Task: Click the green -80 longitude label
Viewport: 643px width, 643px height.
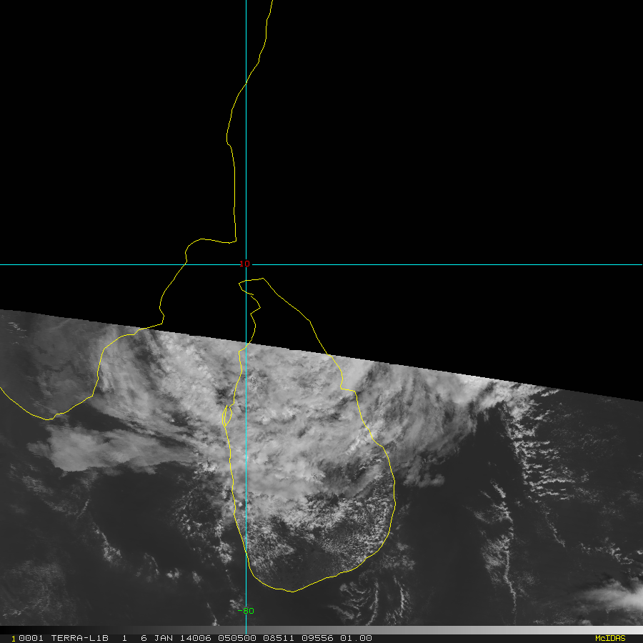Action: (246, 611)
